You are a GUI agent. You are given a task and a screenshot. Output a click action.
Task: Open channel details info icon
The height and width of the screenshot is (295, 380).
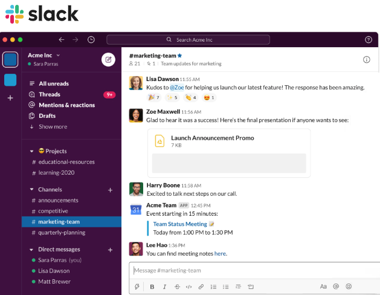pyautogui.click(x=367, y=59)
